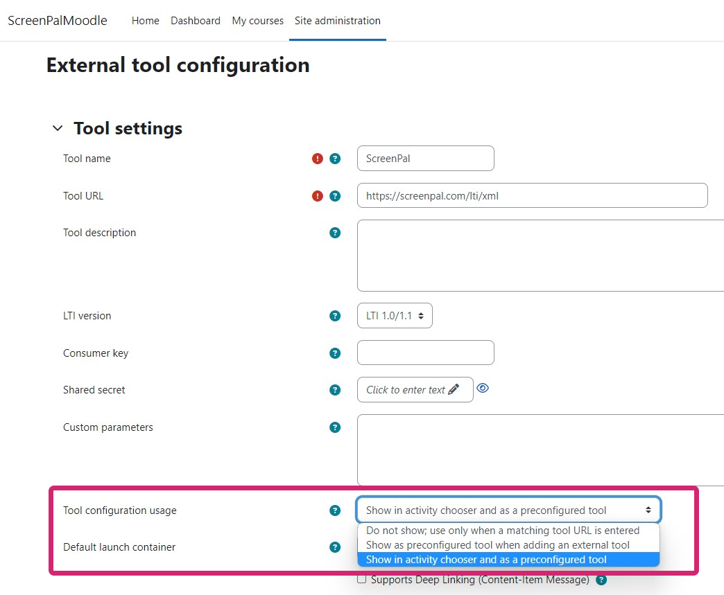Click the 'Tool description' label
The width and height of the screenshot is (724, 595).
[100, 233]
